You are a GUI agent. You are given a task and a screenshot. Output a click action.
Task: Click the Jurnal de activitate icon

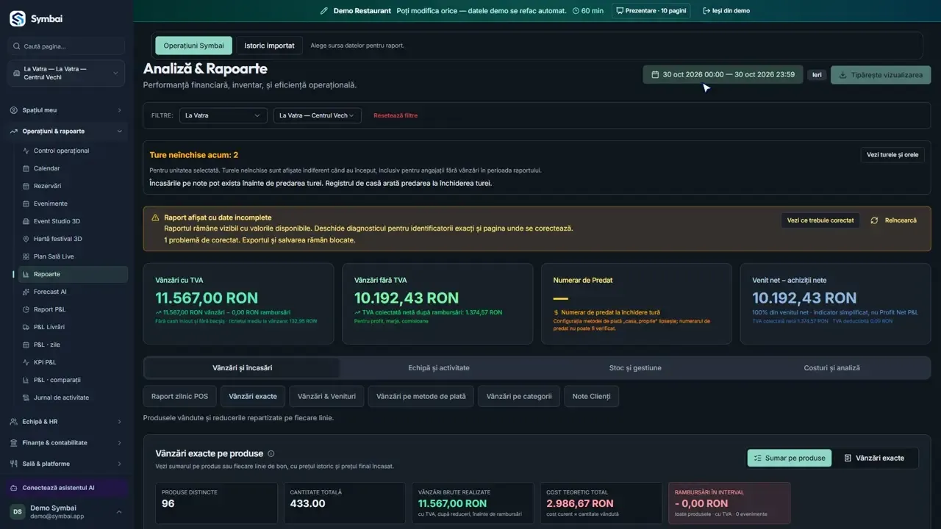(x=26, y=397)
